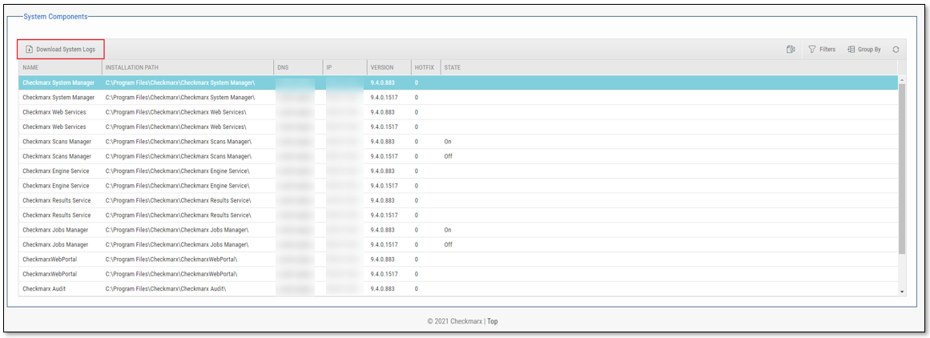Click the refresh icon in grid toolbar

(x=896, y=50)
